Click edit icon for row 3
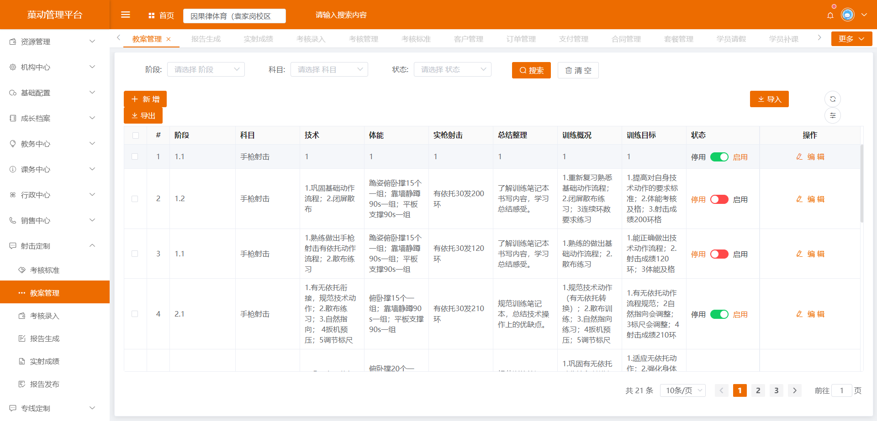This screenshot has height=421, width=877. click(x=799, y=254)
